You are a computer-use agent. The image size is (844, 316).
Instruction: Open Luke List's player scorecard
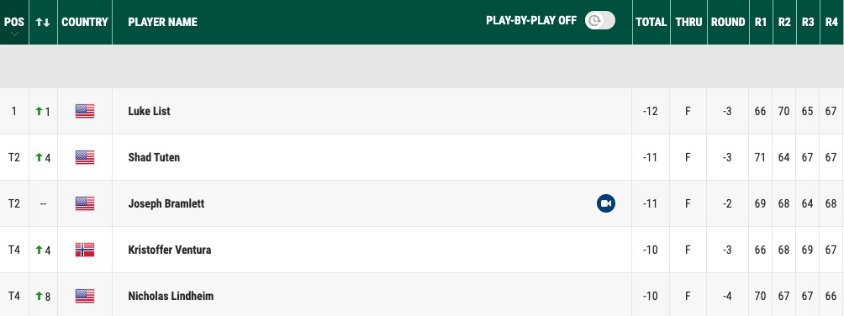(149, 111)
